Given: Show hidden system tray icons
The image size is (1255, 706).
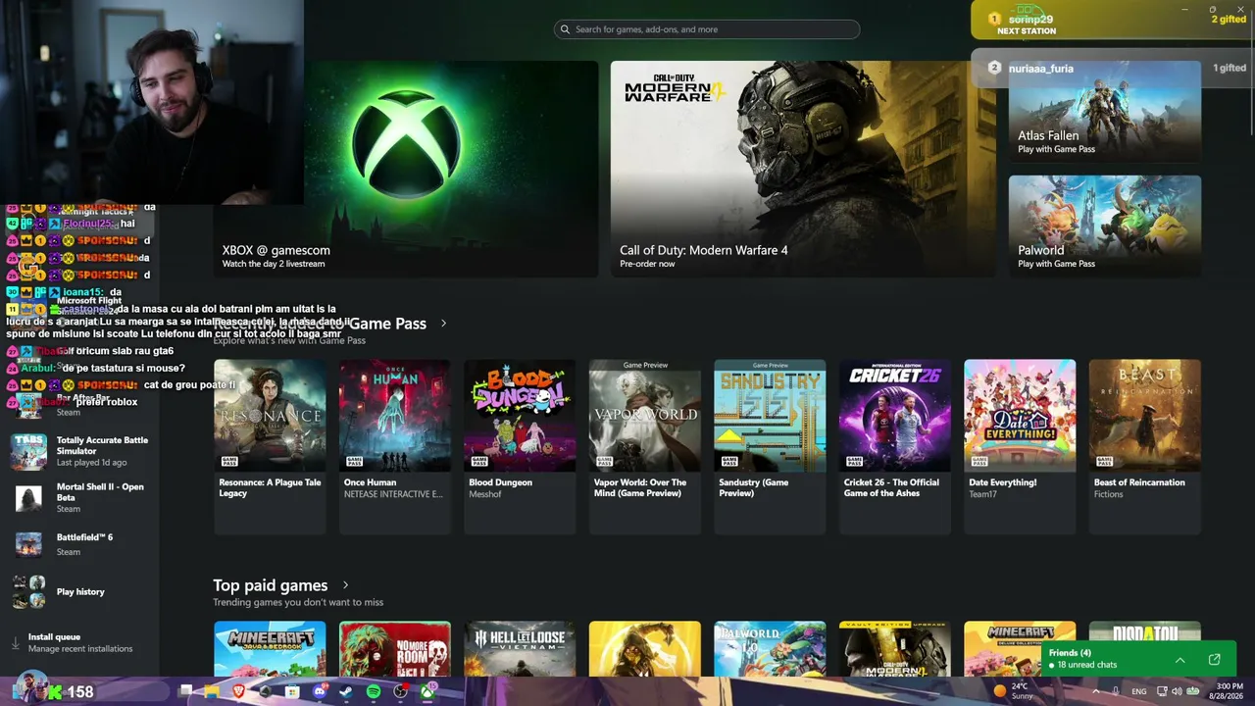Looking at the screenshot, I should click(x=1096, y=691).
